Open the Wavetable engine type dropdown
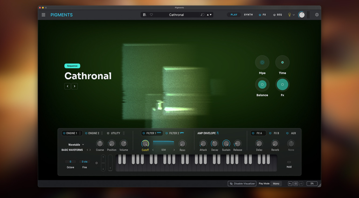This screenshot has width=359, height=198. click(76, 145)
